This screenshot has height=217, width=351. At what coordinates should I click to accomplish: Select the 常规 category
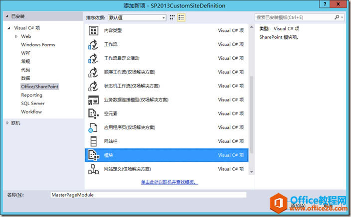tap(25, 61)
